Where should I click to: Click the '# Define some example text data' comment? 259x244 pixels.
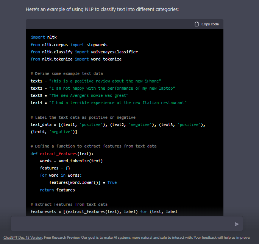(67, 74)
